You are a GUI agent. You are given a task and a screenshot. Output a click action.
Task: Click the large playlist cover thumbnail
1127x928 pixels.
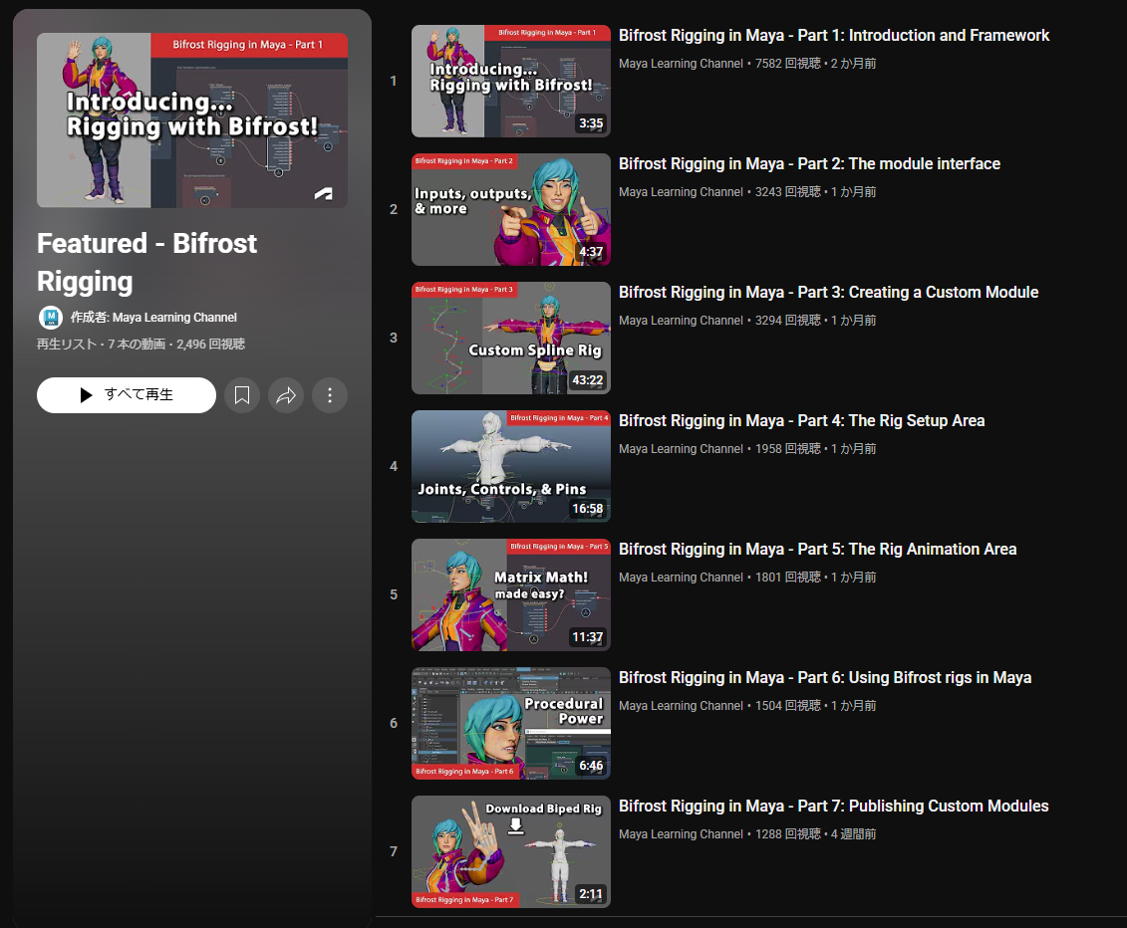pos(192,120)
